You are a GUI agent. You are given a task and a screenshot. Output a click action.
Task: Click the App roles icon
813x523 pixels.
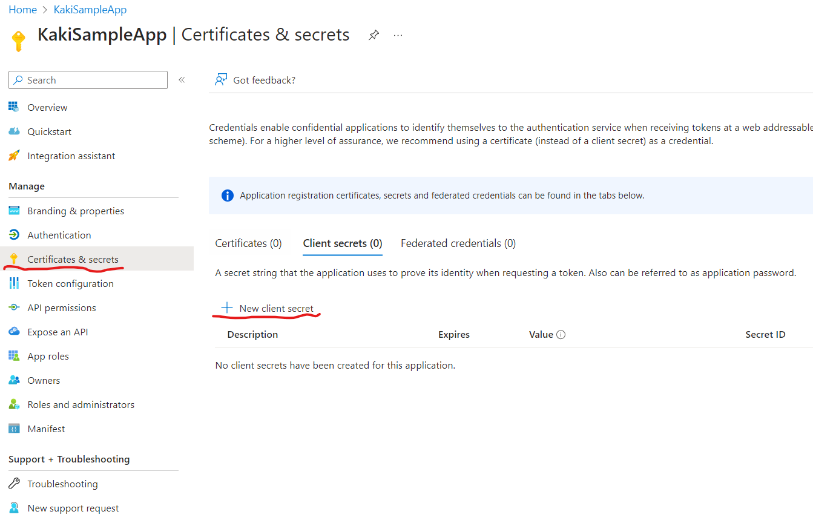[x=14, y=356]
